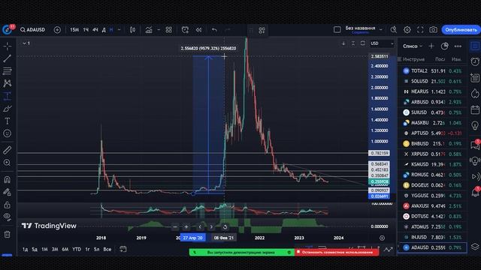Add a compare symbol with plus icon
The height and width of the screenshot is (270, 481).
[57, 30]
